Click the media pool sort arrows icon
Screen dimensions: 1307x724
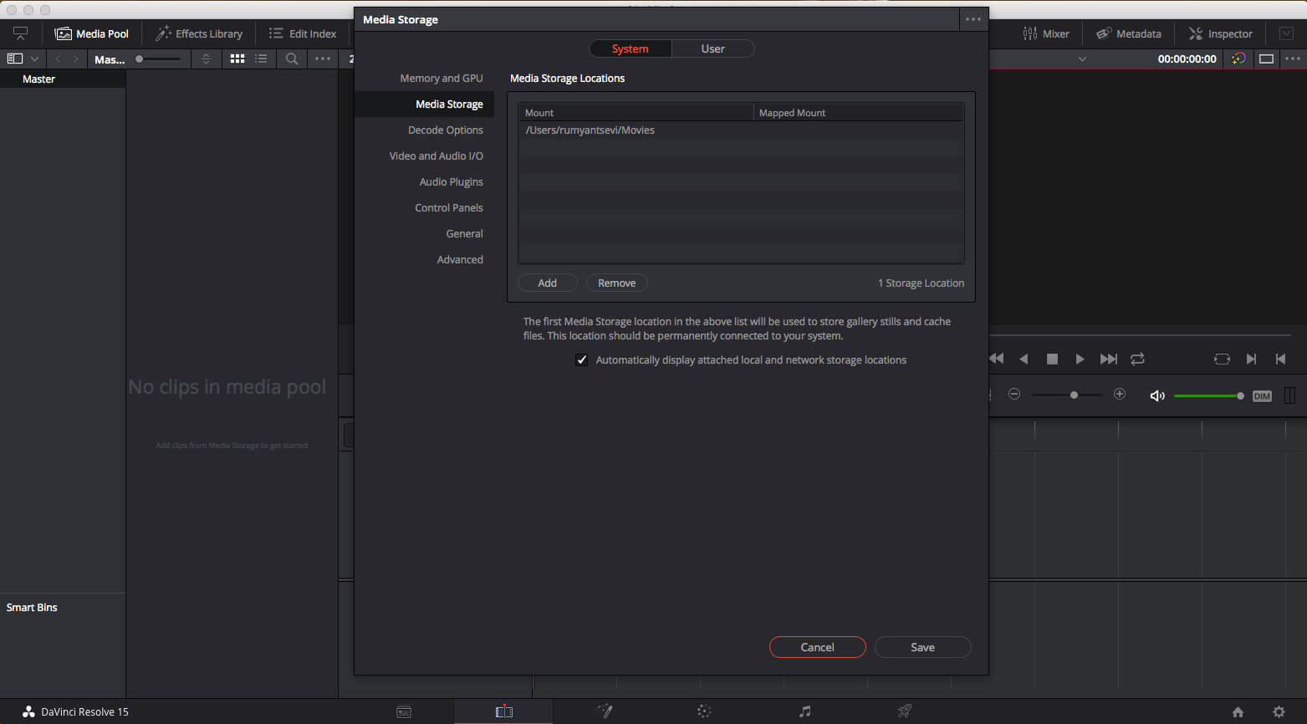tap(206, 59)
